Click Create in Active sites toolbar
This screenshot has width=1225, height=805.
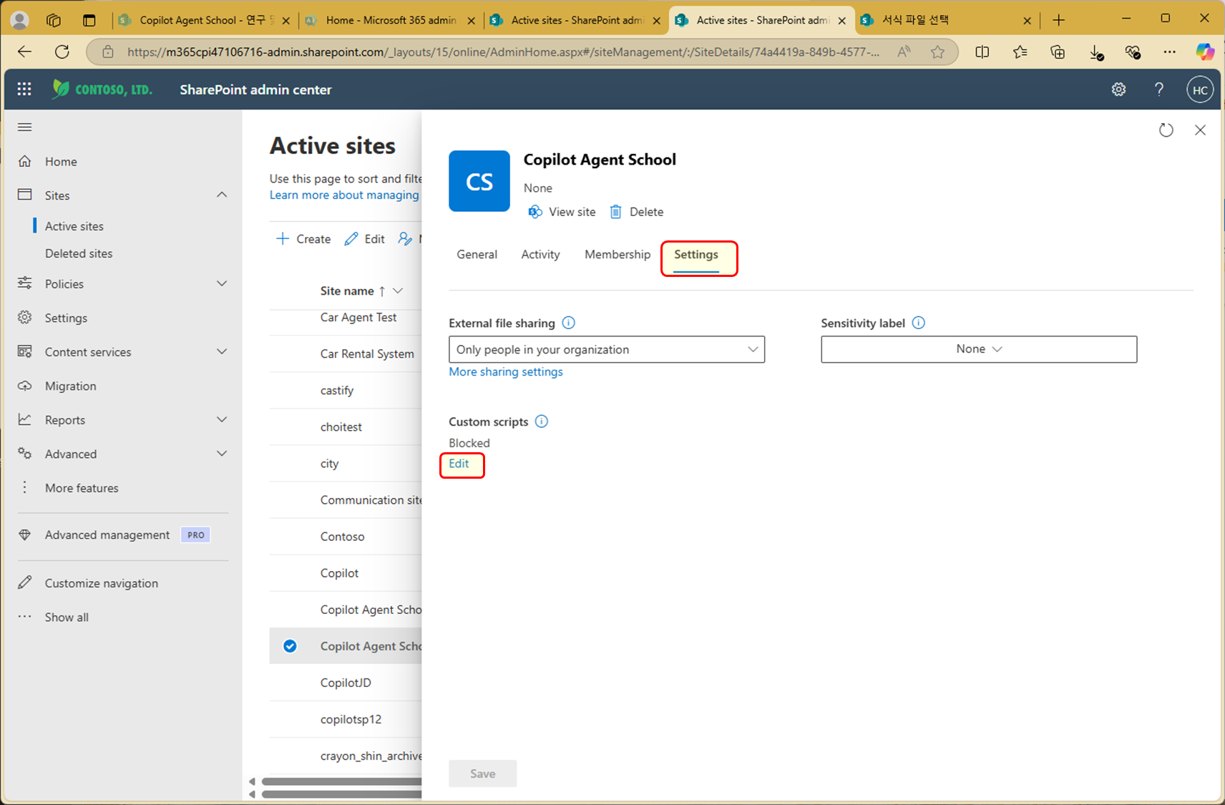[303, 239]
